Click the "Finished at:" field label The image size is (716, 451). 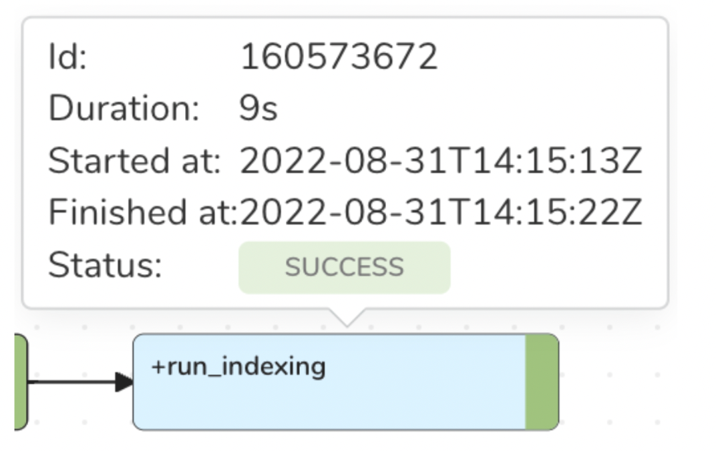143,213
